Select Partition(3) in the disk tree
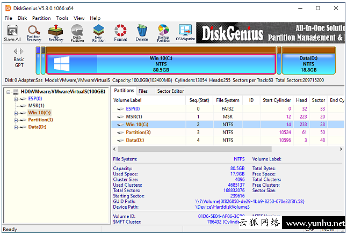Viewport: 347px width, 235px height. tap(40, 120)
